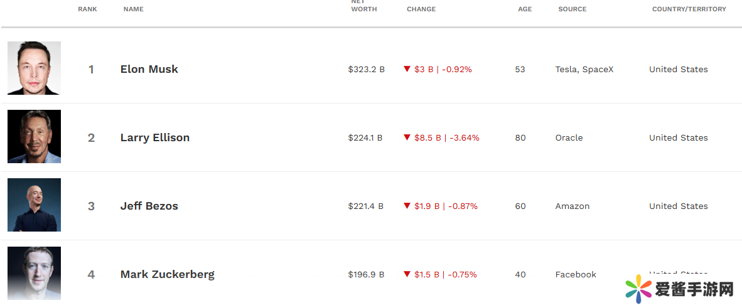Sort by the CHANGE column header
Screen dimensions: 742x305
click(421, 9)
